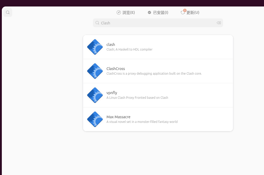Click description 'Clash; A Haskell to HDL compiler'

tap(129, 50)
